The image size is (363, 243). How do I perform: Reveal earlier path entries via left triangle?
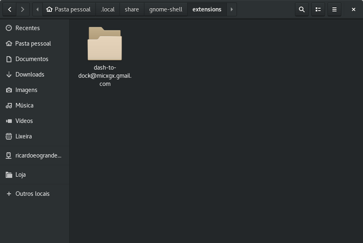[x=38, y=9]
